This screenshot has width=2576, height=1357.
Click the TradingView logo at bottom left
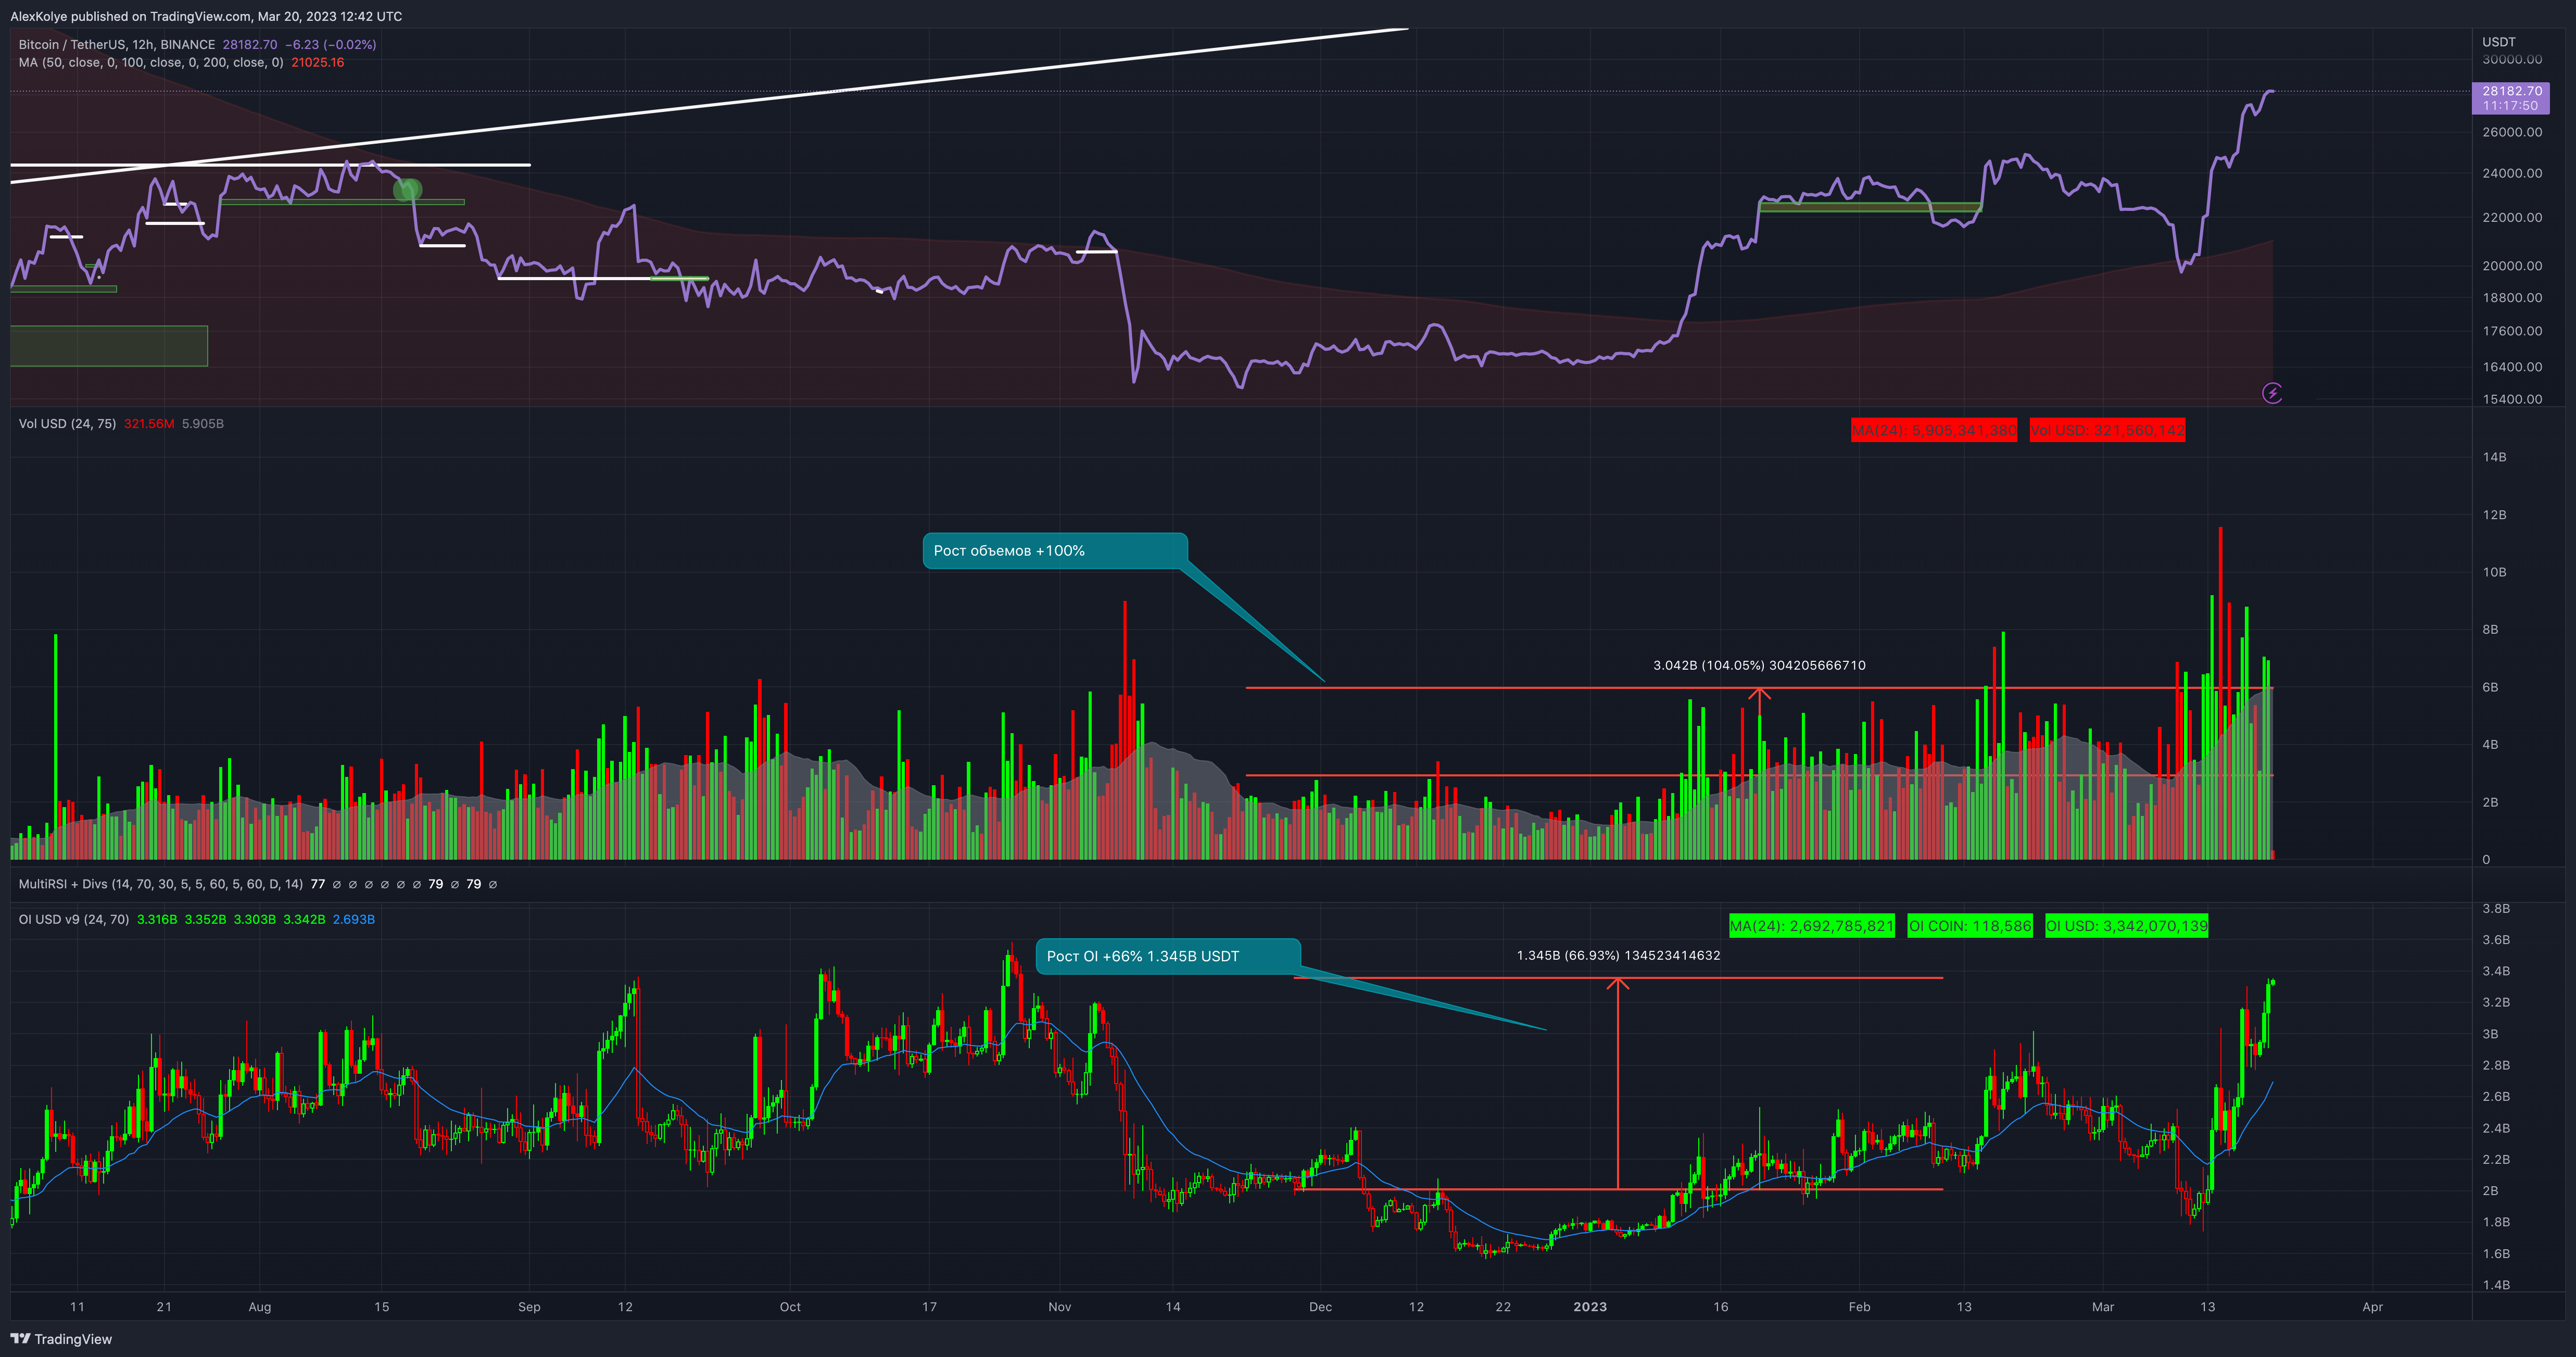(61, 1339)
